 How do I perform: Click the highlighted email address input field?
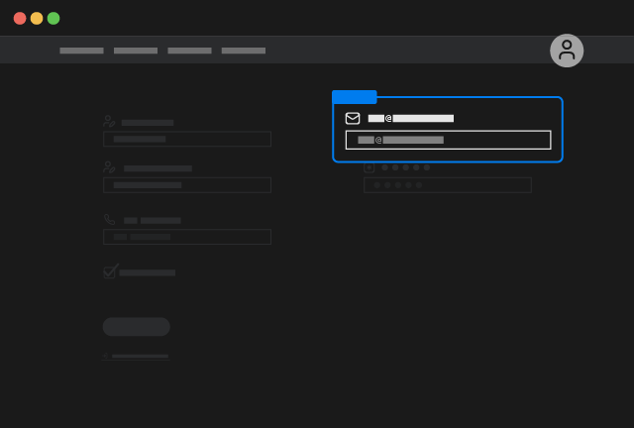click(x=448, y=140)
